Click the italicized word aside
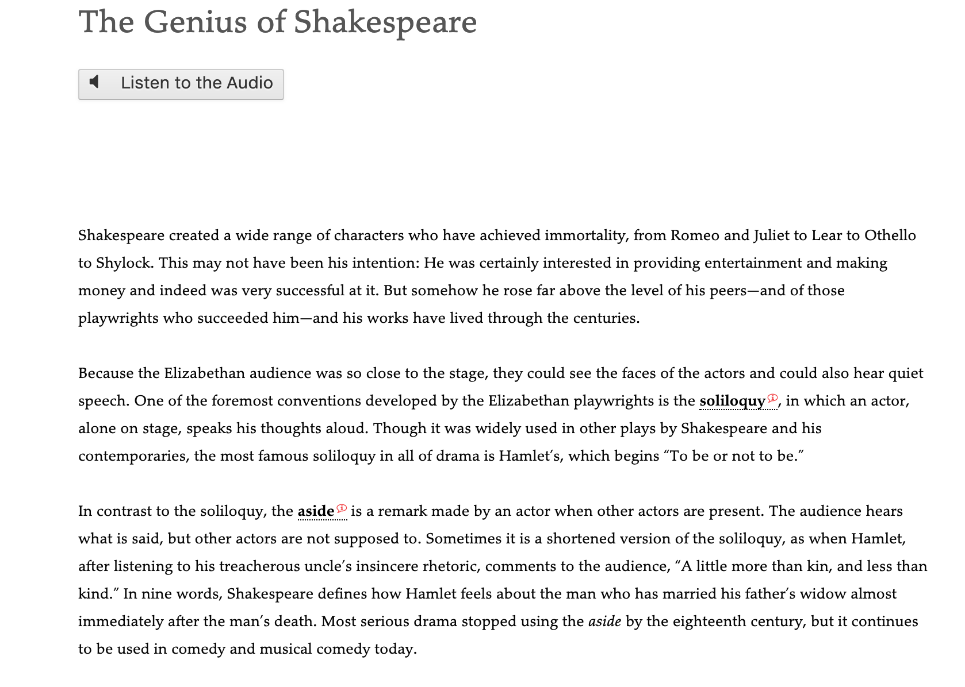965x687 pixels. (604, 622)
